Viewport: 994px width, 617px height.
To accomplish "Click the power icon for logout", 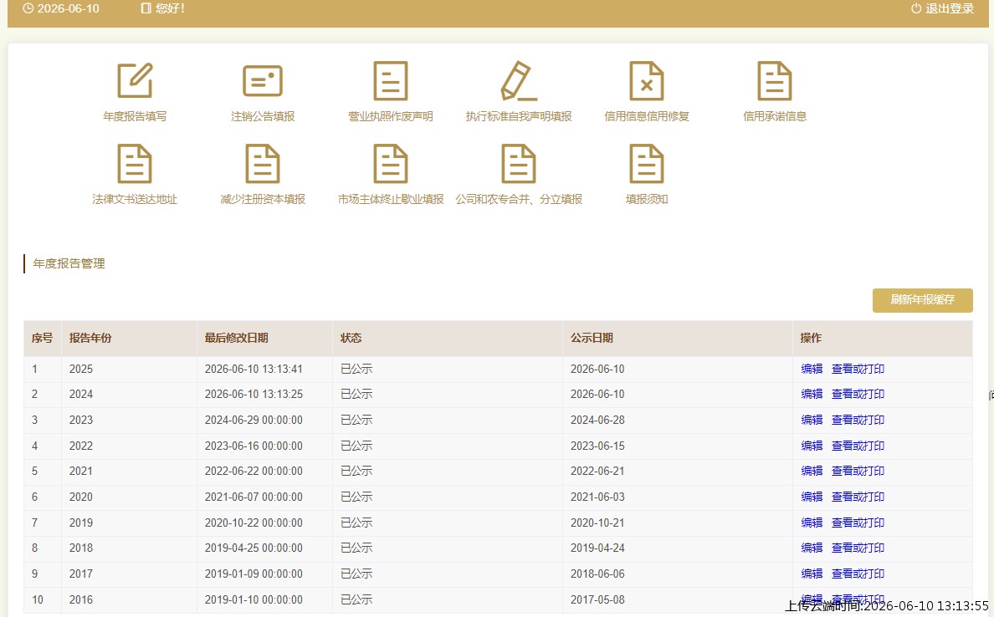I will [916, 9].
